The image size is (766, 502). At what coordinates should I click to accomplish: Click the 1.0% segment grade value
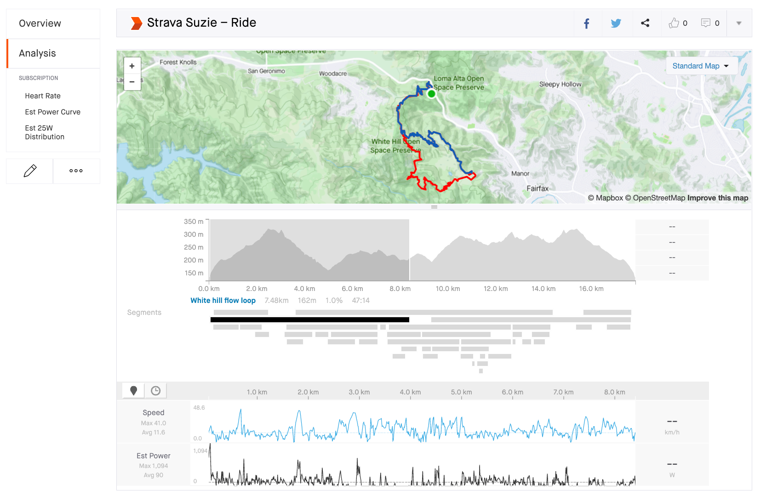pos(334,301)
